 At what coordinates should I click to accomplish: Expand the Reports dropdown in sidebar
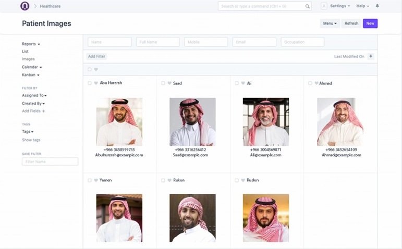[x=31, y=44]
